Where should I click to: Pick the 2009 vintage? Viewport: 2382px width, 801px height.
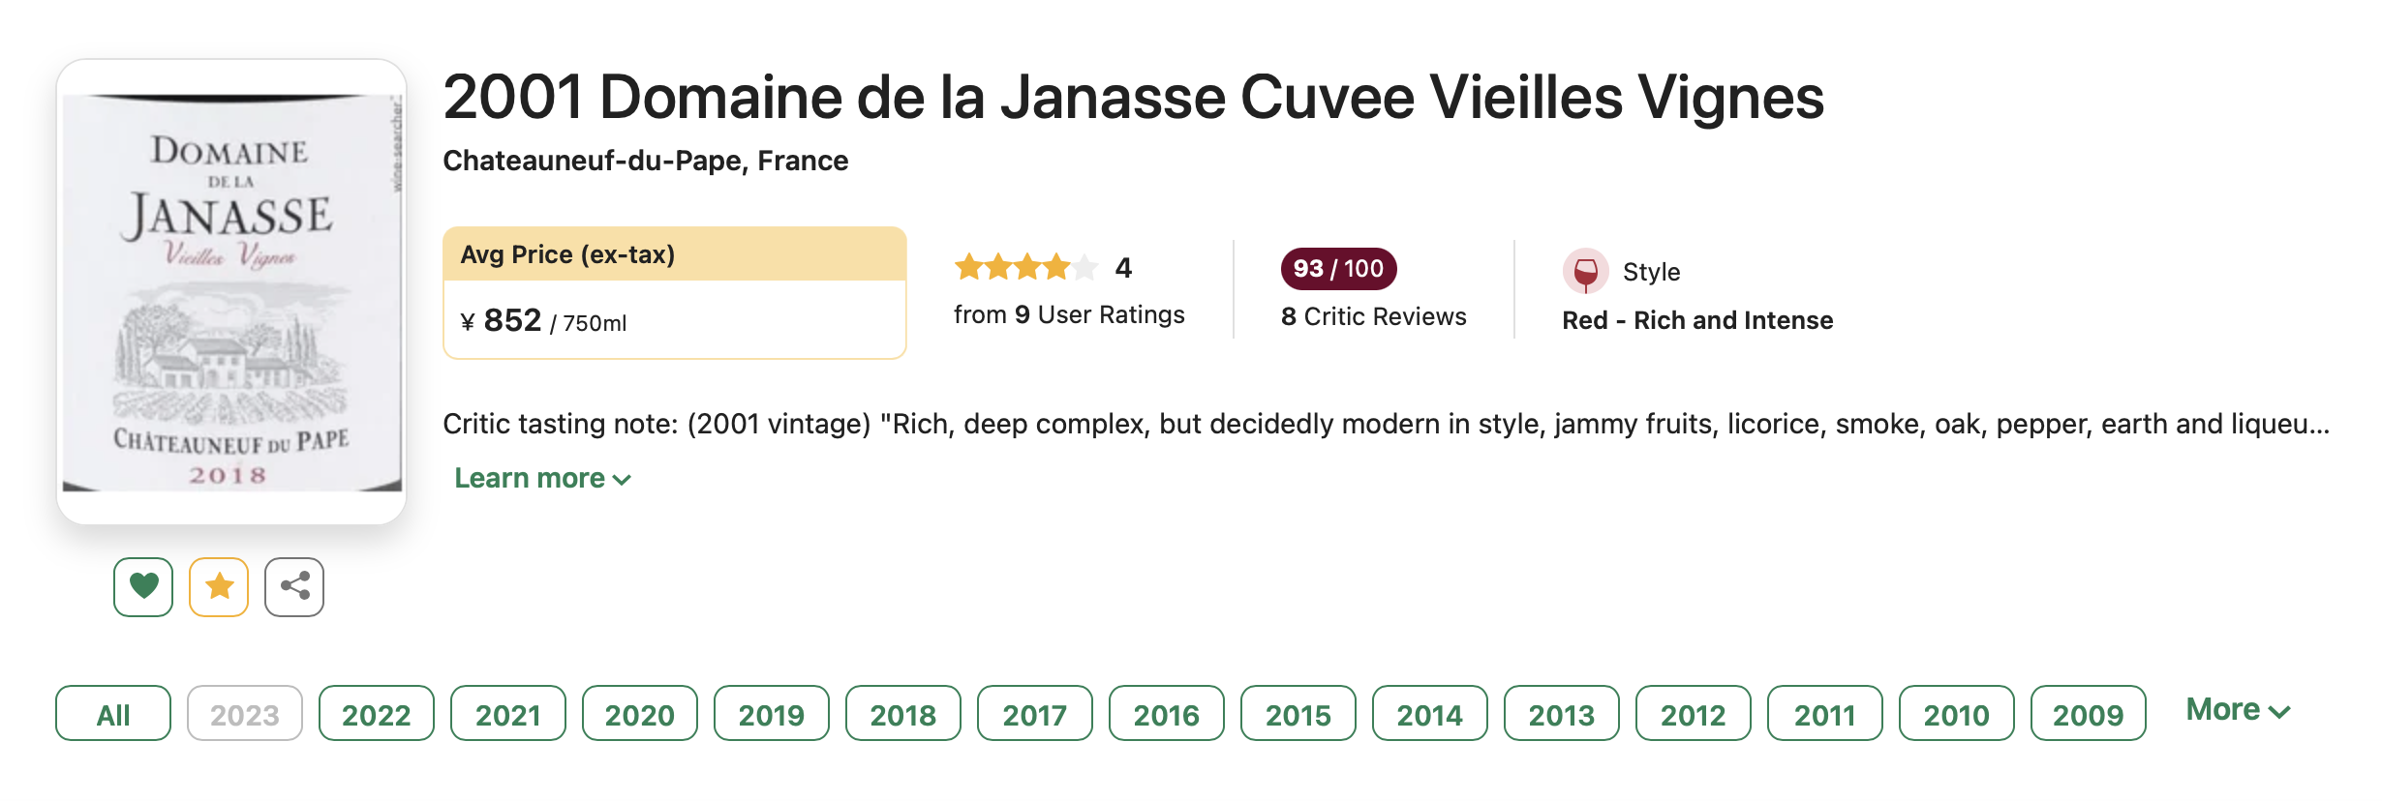[2089, 714]
